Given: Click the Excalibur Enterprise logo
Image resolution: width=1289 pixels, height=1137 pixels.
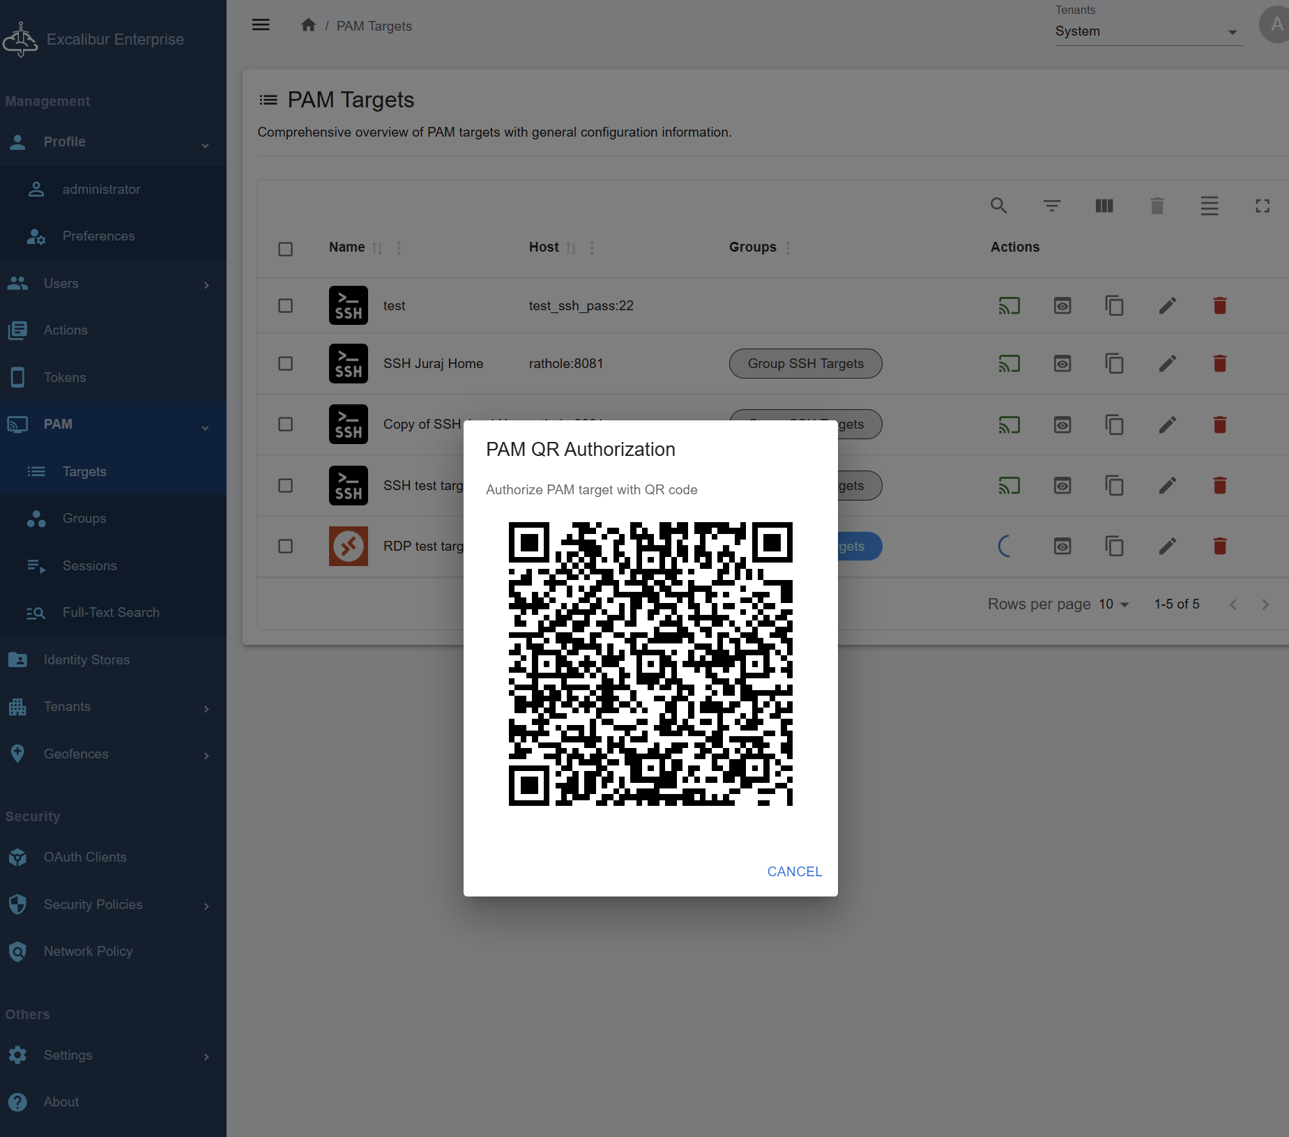Looking at the screenshot, I should 21,39.
